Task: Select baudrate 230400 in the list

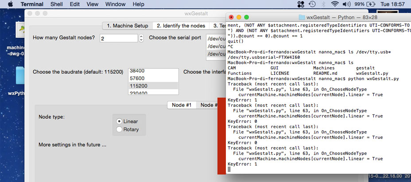Action: tap(153, 92)
